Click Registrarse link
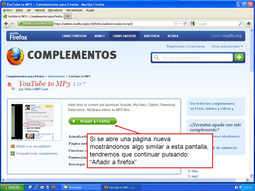 175,46
